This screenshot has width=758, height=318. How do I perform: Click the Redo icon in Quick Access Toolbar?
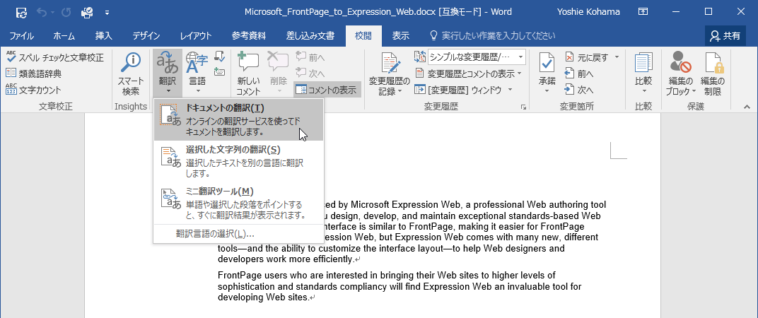66,12
